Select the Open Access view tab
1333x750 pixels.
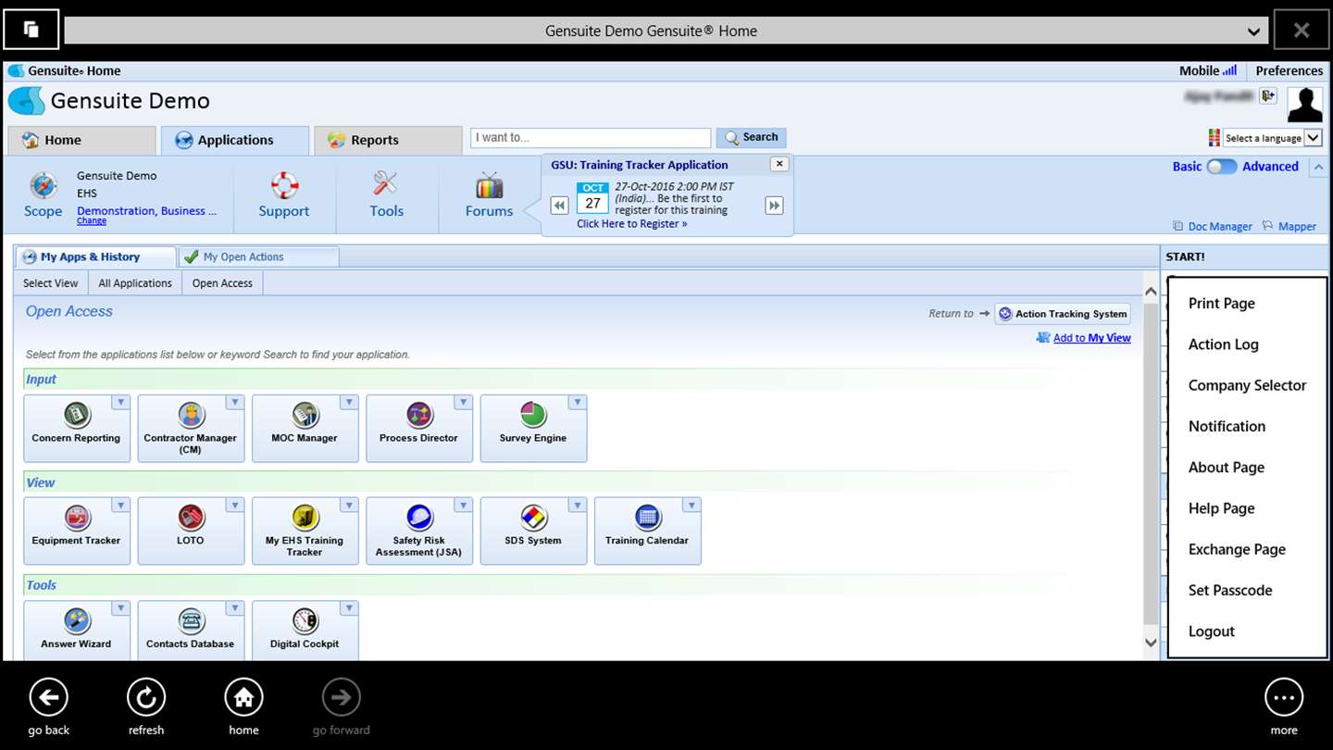tap(222, 283)
